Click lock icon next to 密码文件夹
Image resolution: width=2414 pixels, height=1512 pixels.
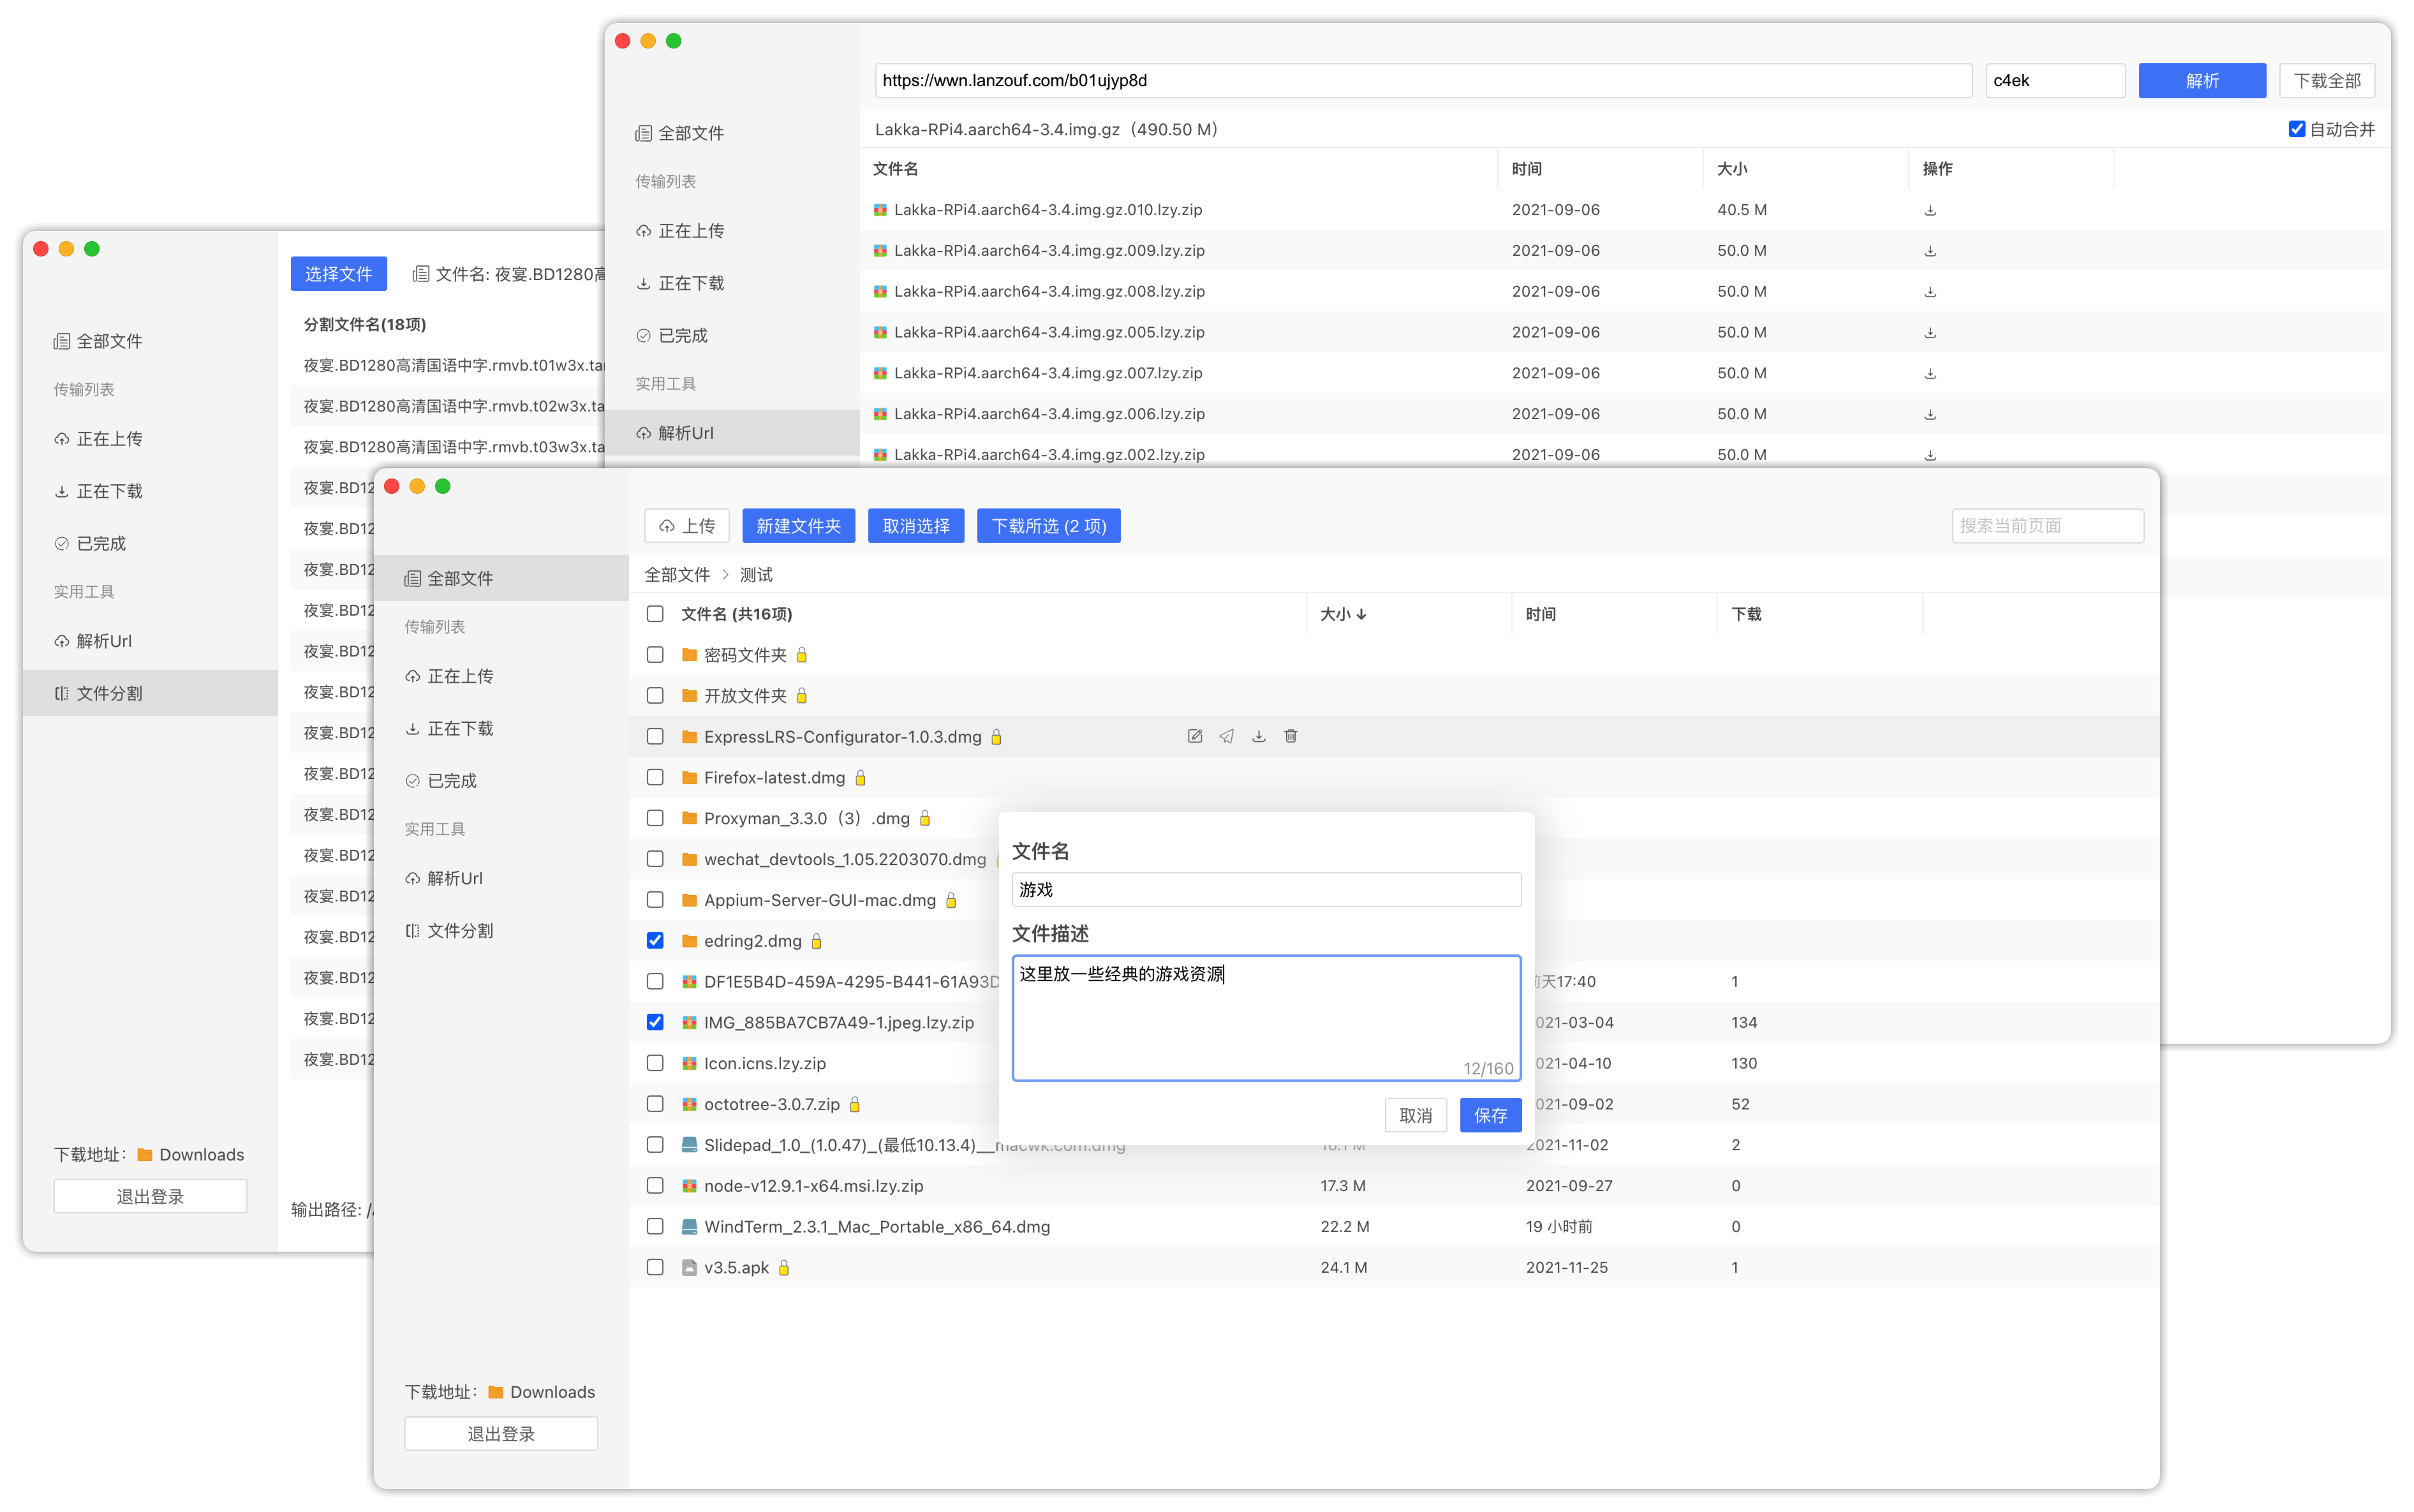pos(802,655)
